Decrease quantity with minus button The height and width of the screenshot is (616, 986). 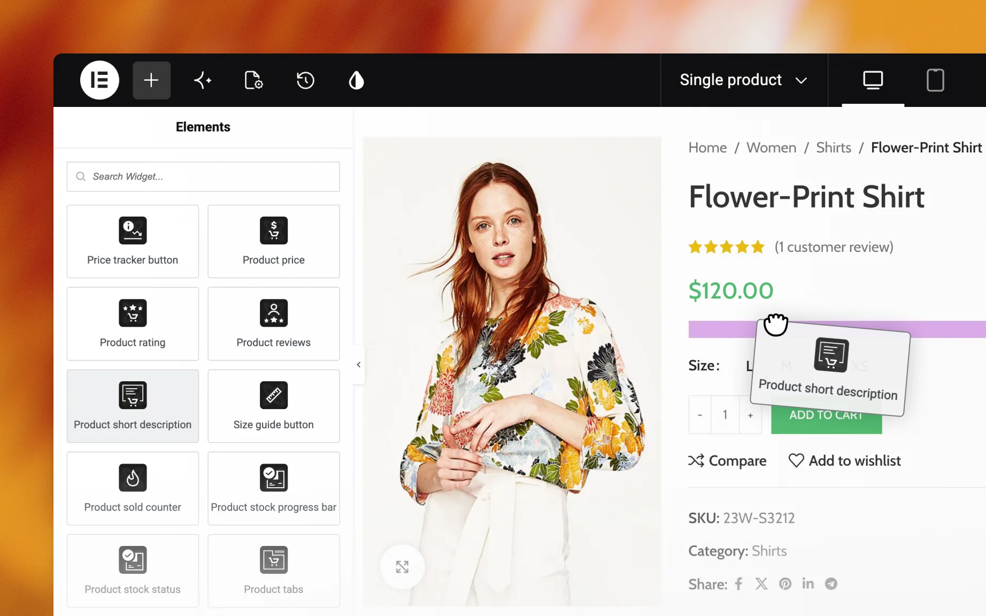tap(700, 415)
